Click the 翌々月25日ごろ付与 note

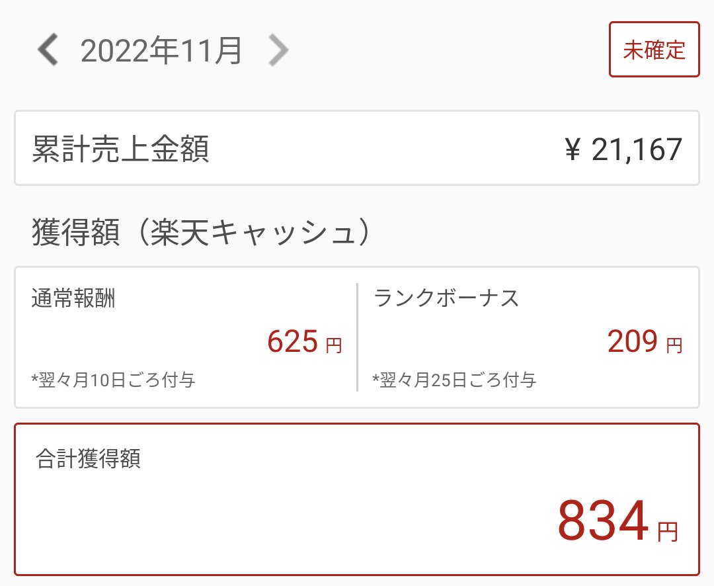click(454, 380)
